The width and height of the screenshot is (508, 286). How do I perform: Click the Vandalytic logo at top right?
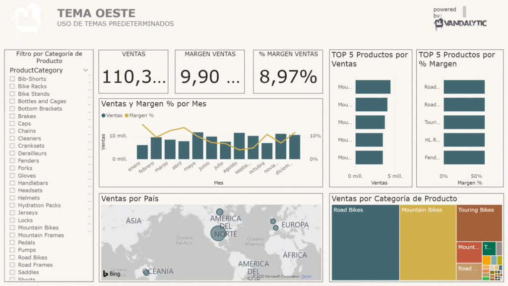pos(460,23)
